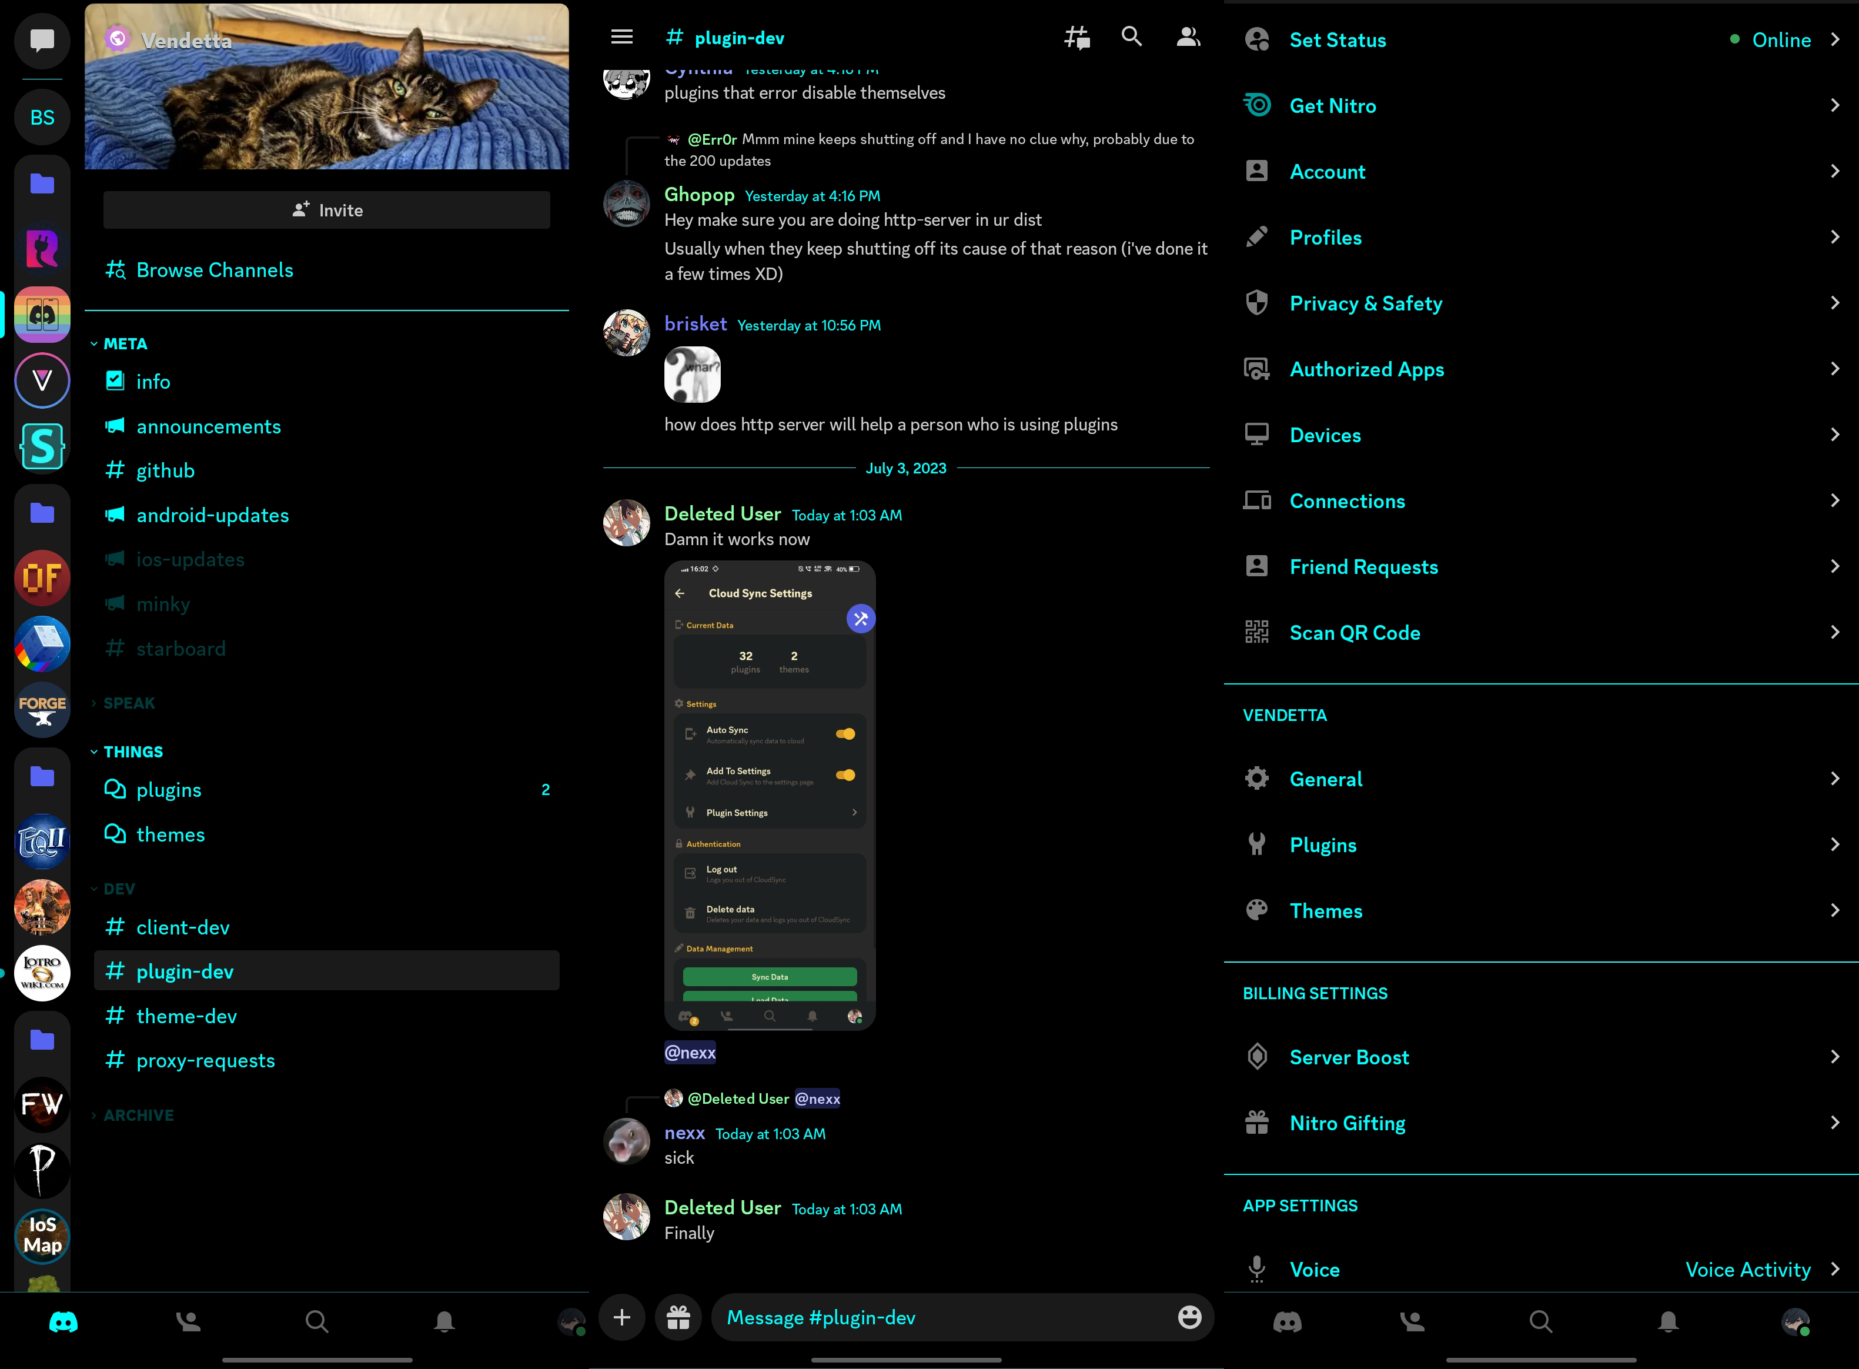Click the Vendetta V server icon
Image resolution: width=1859 pixels, height=1369 pixels.
click(42, 380)
